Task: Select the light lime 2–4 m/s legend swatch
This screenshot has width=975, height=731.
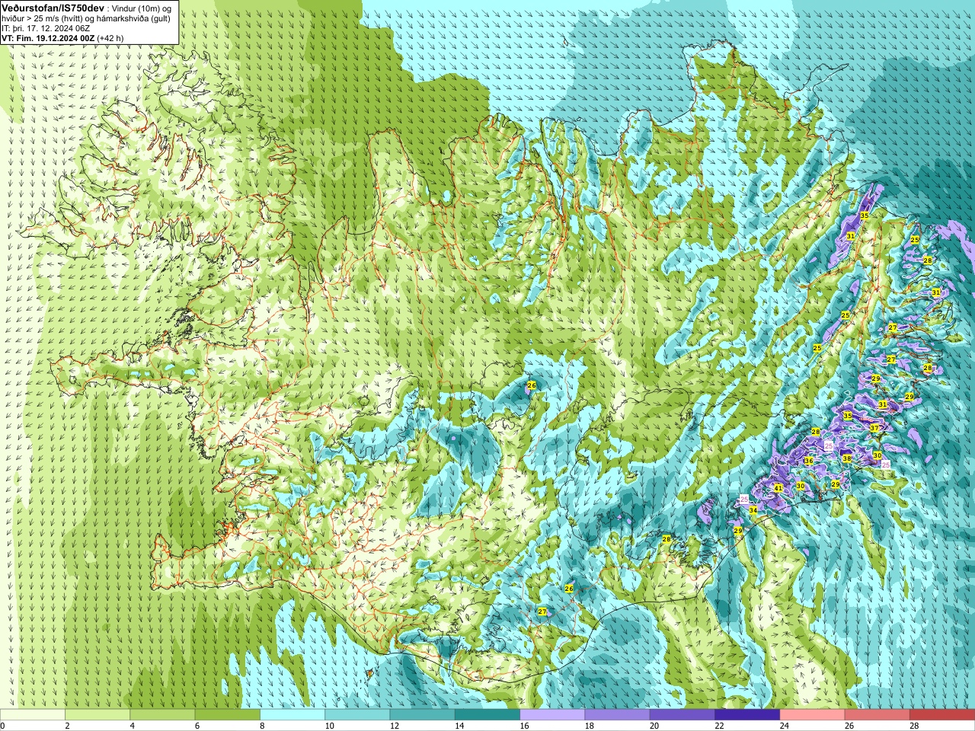Action: point(97,715)
